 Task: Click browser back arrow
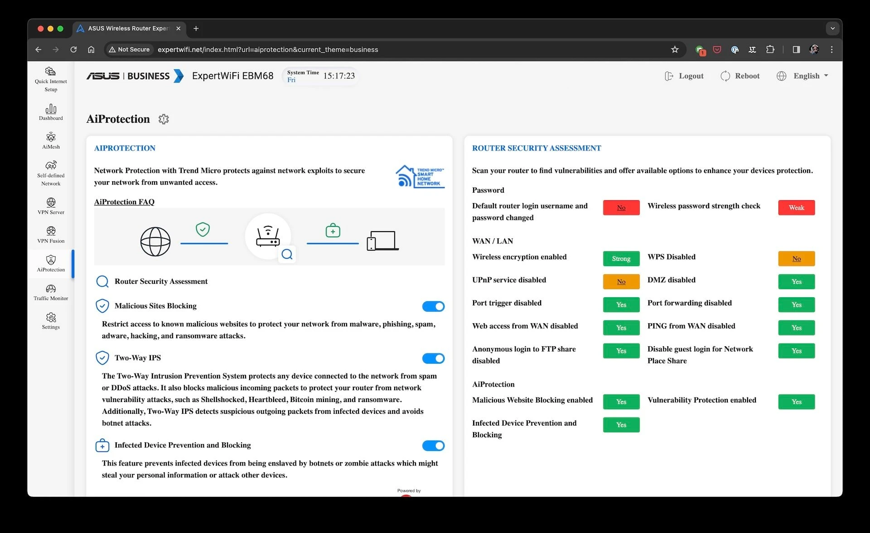pyautogui.click(x=39, y=49)
